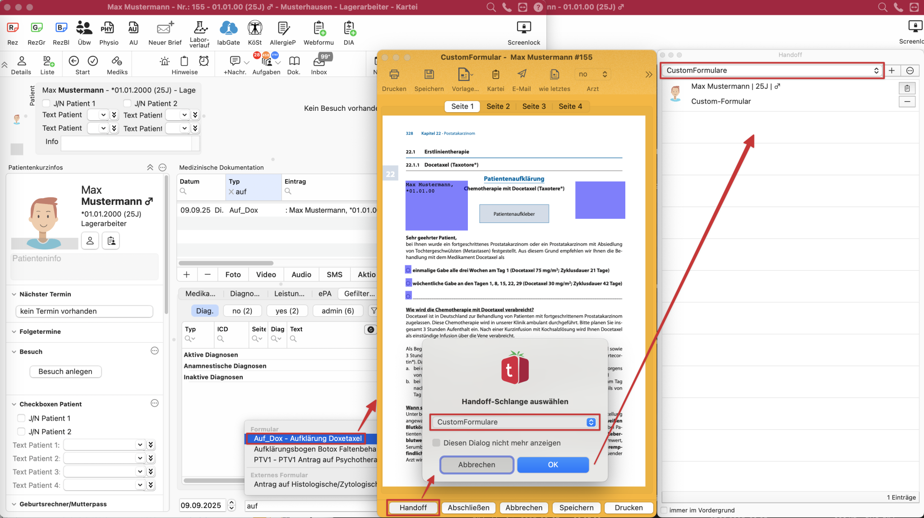Click OK in Handoff dialog
The image size is (924, 518).
[x=553, y=464]
